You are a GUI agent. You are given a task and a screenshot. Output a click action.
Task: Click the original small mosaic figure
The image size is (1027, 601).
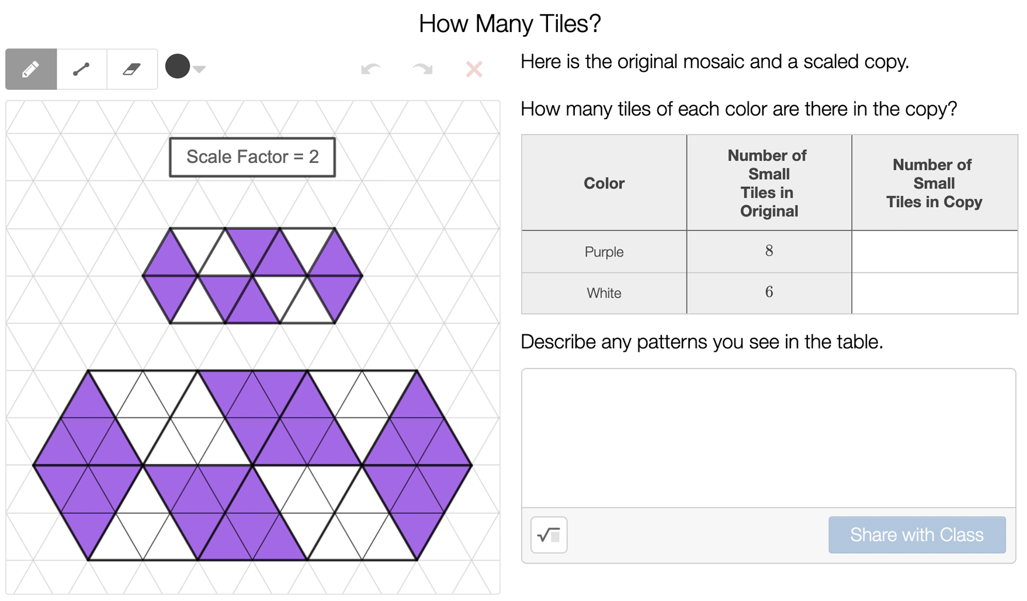pyautogui.click(x=252, y=275)
